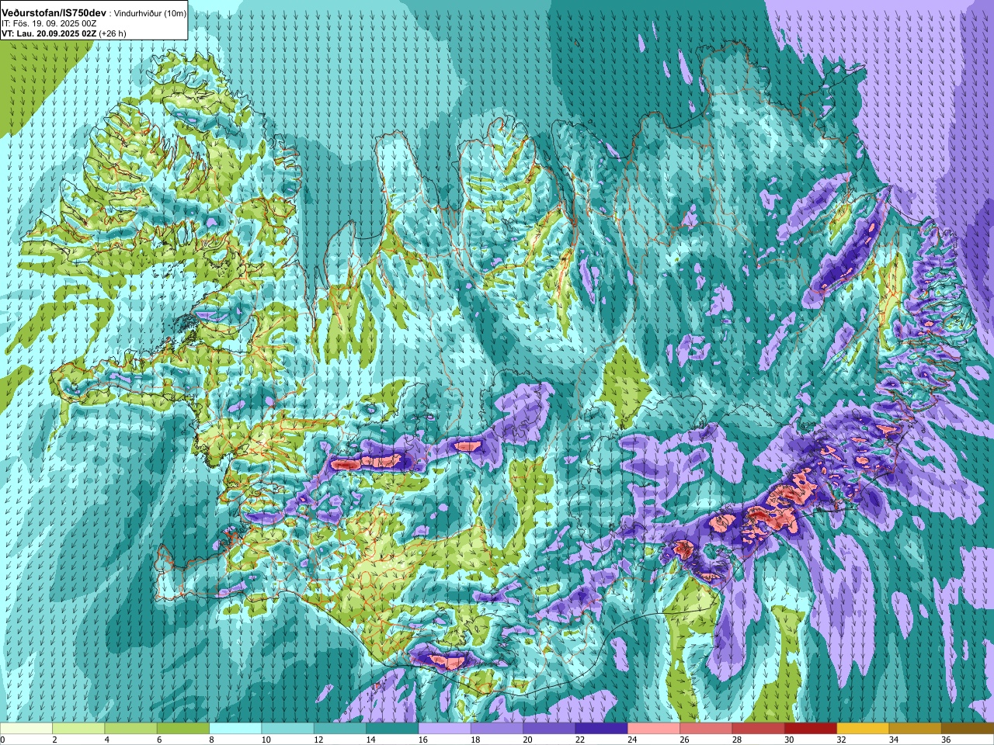This screenshot has height=745, width=994.
Task: Click the legend value '18'
Action: [475, 740]
